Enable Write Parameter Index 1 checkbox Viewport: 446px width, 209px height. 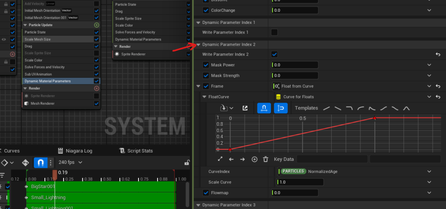(x=274, y=32)
